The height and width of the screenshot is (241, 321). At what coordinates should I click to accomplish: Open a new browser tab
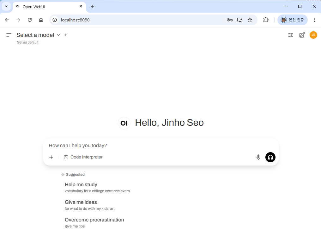click(92, 7)
